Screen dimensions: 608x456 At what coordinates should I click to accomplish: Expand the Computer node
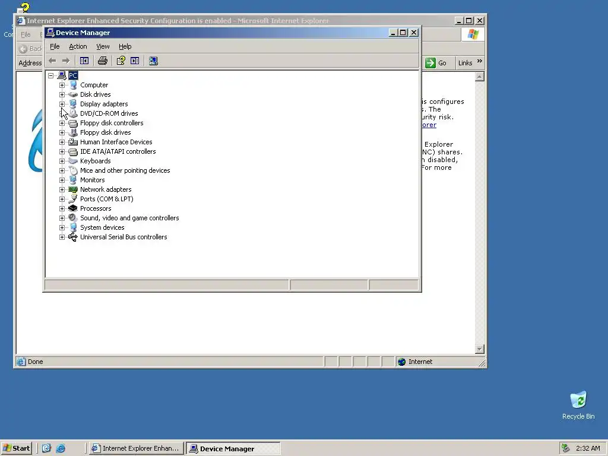coord(62,85)
